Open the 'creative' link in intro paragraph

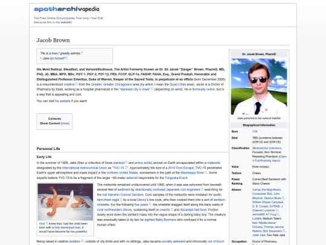(x=69, y=84)
